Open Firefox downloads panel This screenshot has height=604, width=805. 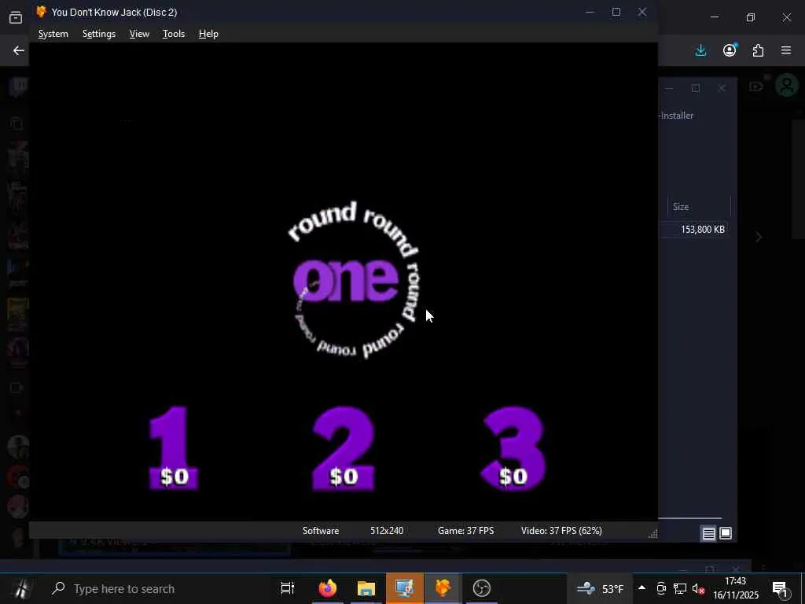[x=700, y=50]
